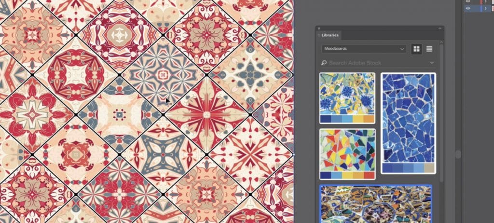Expand the search source chevron next to Search Adobe Stock
Image resolution: width=494 pixels, height=223 pixels.
(432, 63)
